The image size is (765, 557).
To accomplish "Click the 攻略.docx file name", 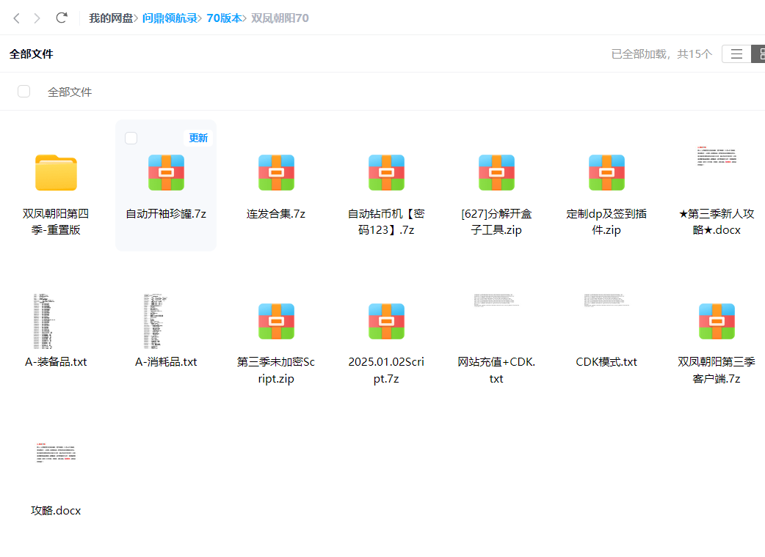I will (x=56, y=510).
